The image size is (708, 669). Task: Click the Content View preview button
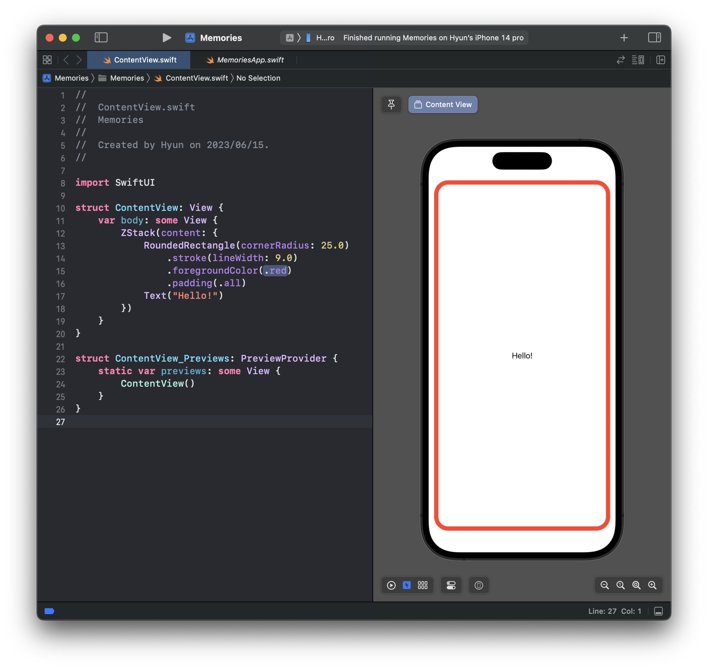(442, 104)
